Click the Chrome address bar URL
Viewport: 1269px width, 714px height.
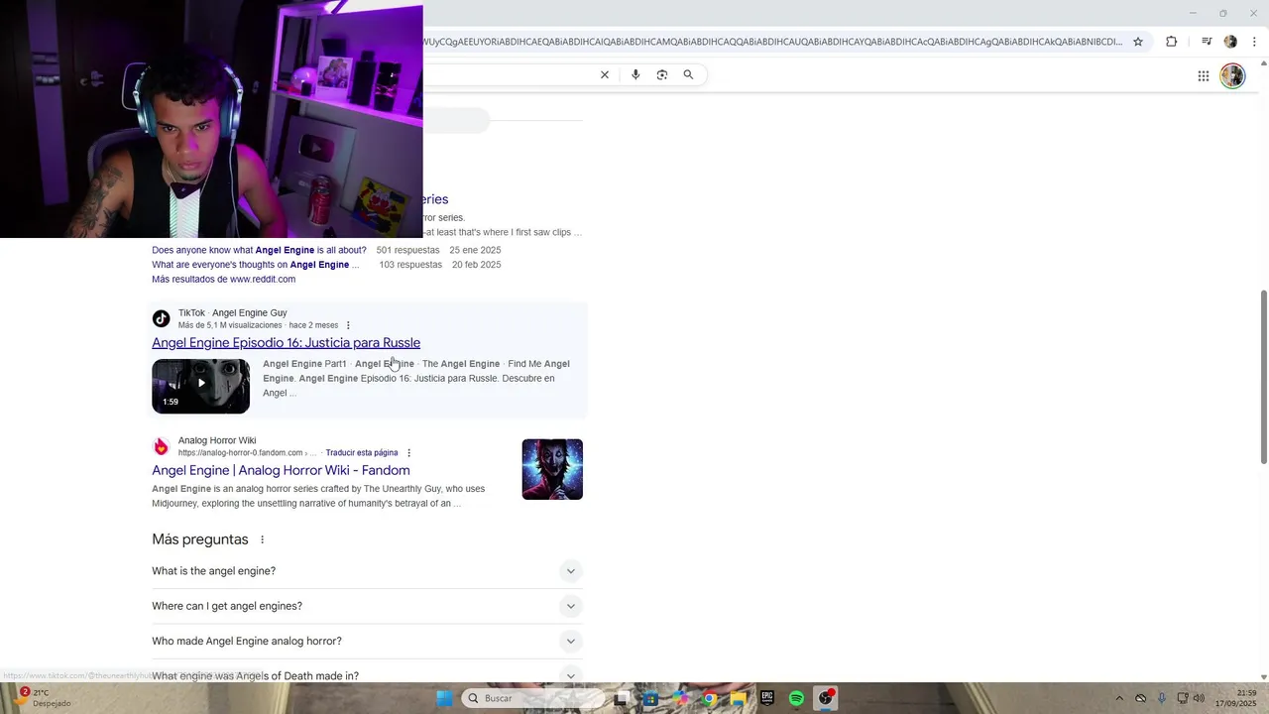coord(771,42)
